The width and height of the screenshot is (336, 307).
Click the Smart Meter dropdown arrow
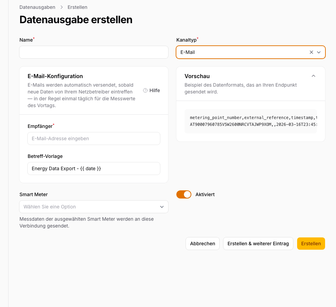[x=162, y=207]
